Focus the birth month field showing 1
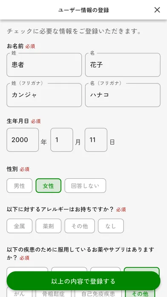The height and width of the screenshot is (297, 167). click(62, 140)
